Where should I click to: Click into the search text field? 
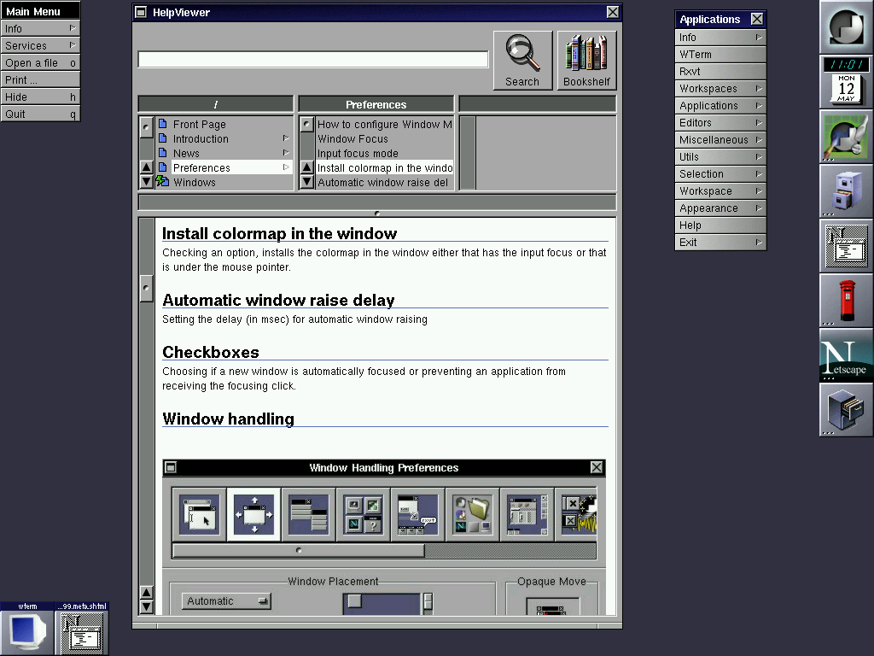coord(313,60)
